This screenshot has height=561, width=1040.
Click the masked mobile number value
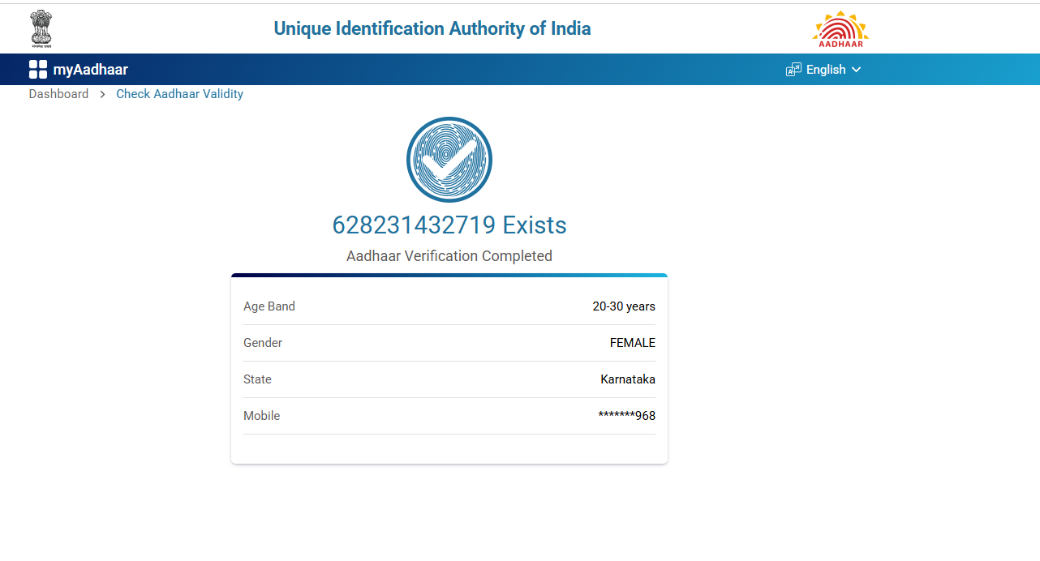tap(627, 416)
